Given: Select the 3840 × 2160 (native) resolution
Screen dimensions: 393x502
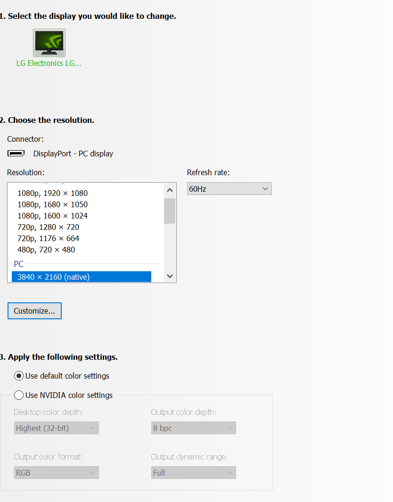Looking at the screenshot, I should tap(82, 277).
